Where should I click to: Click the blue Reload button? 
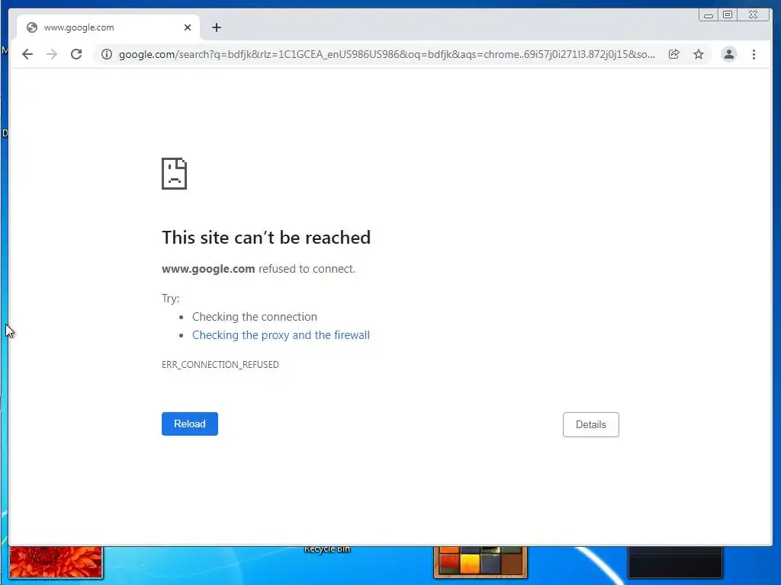click(190, 424)
